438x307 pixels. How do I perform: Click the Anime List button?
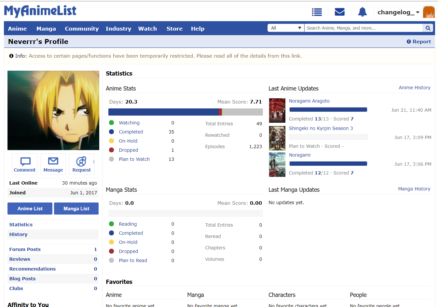(x=30, y=209)
